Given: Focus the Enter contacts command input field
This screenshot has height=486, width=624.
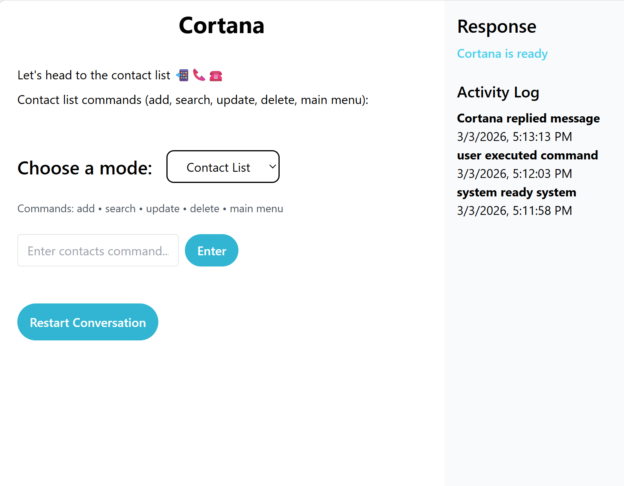Looking at the screenshot, I should point(98,251).
